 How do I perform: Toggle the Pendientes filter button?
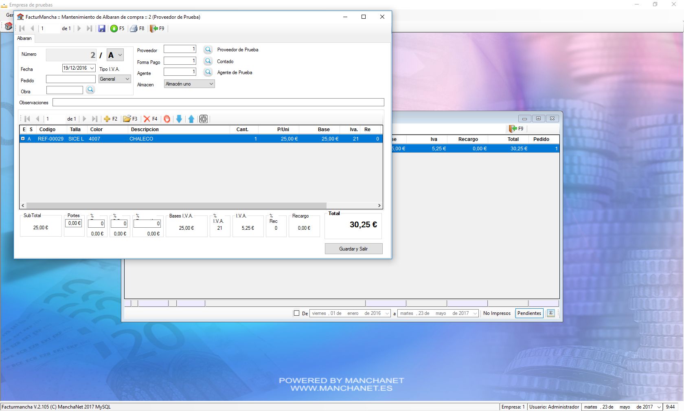click(x=529, y=313)
